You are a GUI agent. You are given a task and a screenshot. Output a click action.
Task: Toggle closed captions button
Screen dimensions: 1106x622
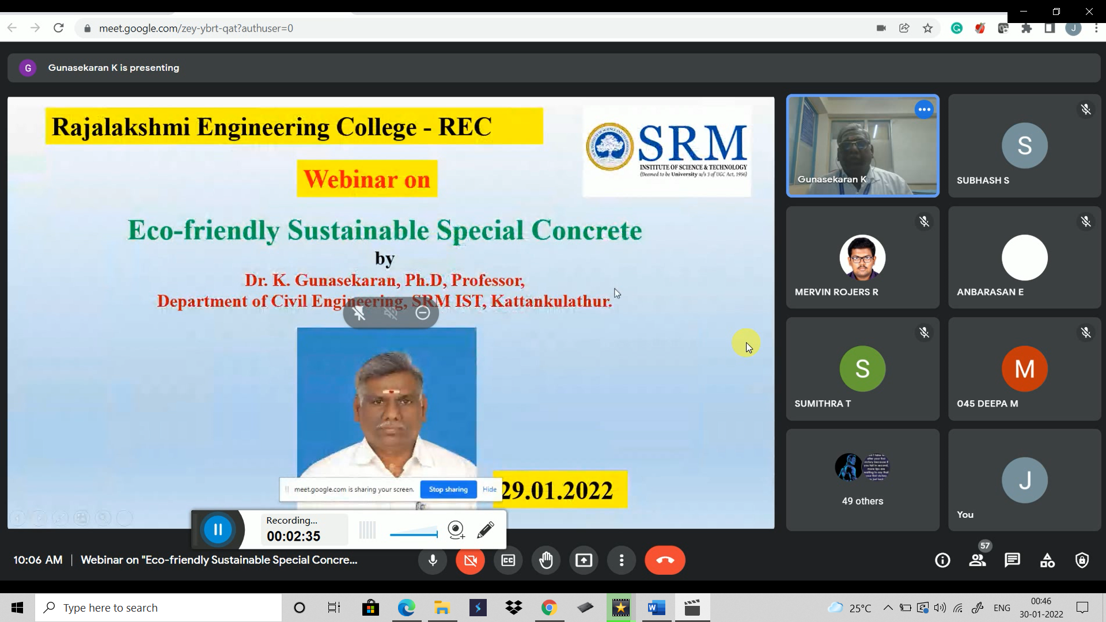click(508, 560)
